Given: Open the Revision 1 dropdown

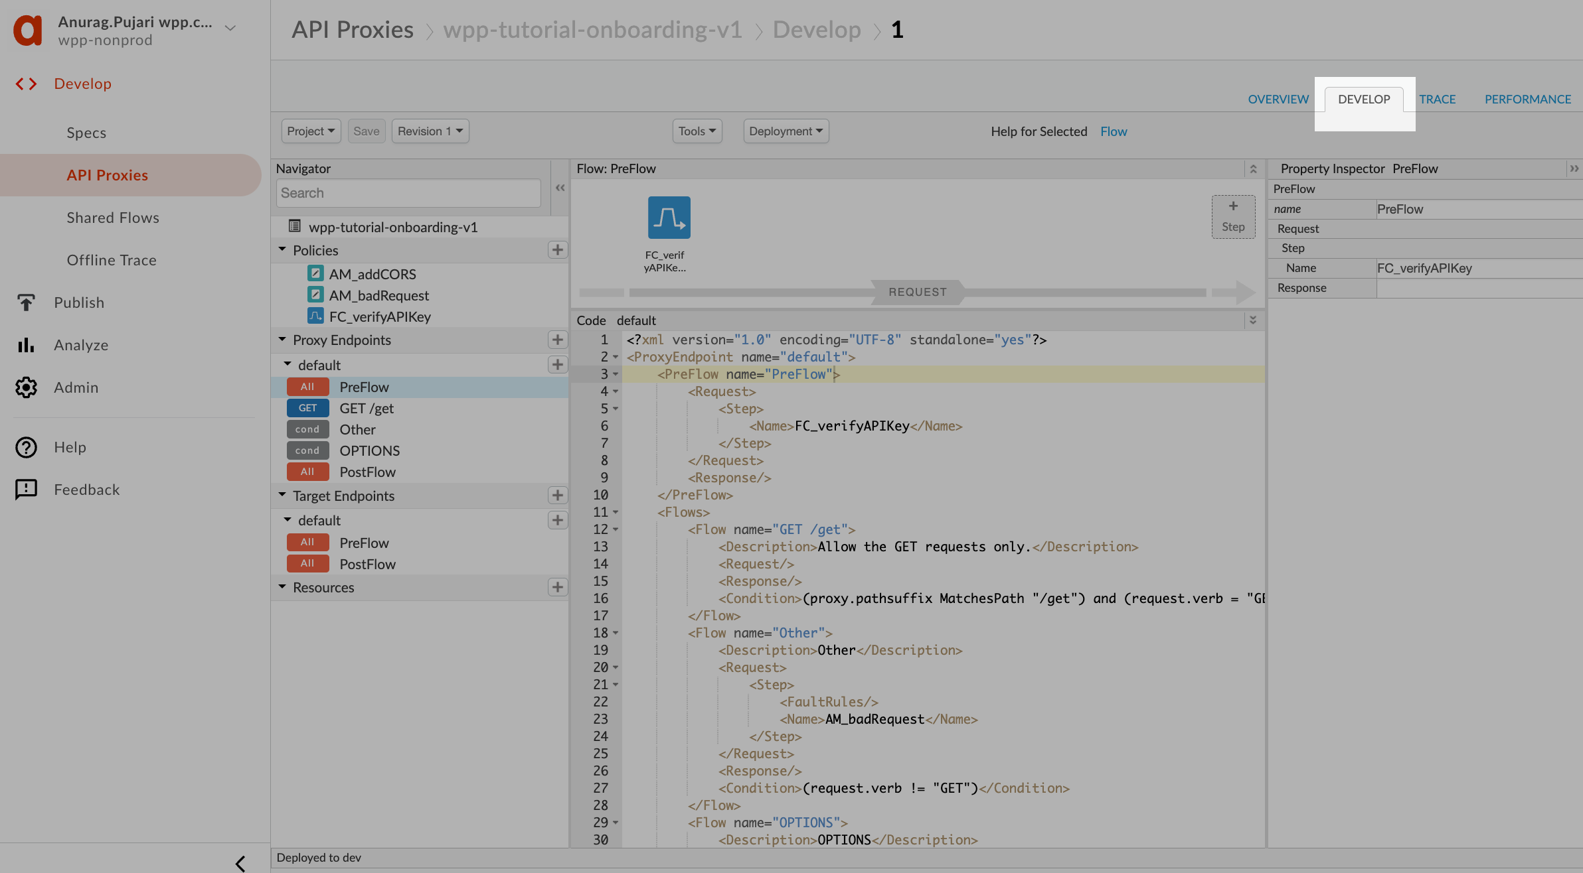Looking at the screenshot, I should pyautogui.click(x=430, y=131).
